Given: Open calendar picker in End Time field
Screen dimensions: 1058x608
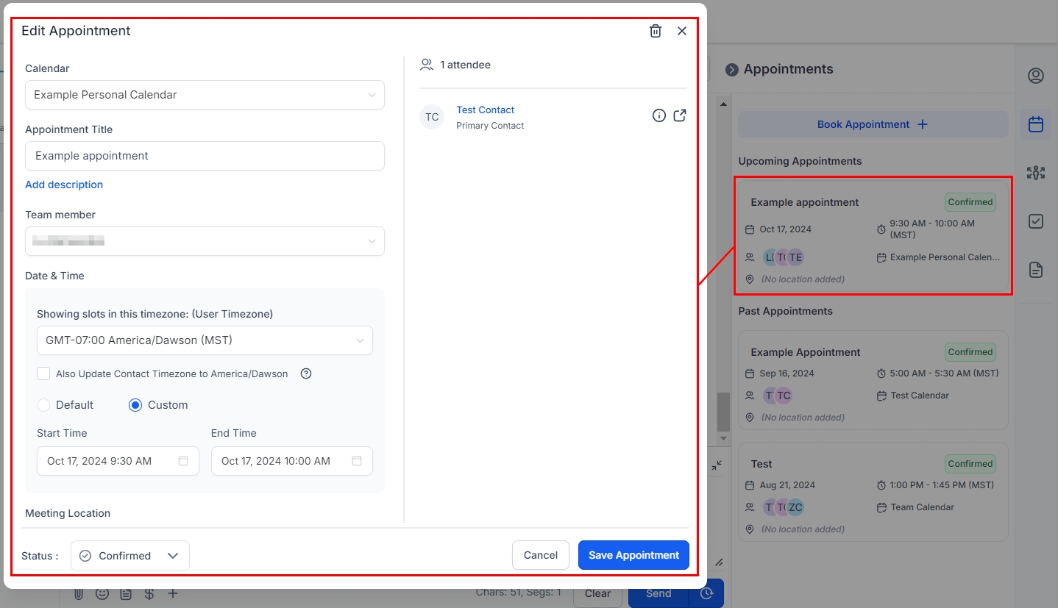Looking at the screenshot, I should coord(357,461).
